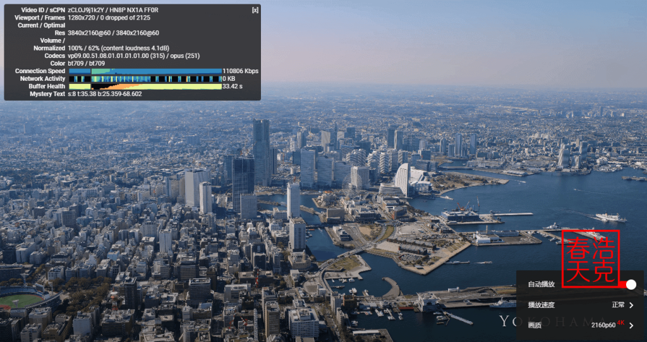Click the 2160p60 quality value

point(603,325)
